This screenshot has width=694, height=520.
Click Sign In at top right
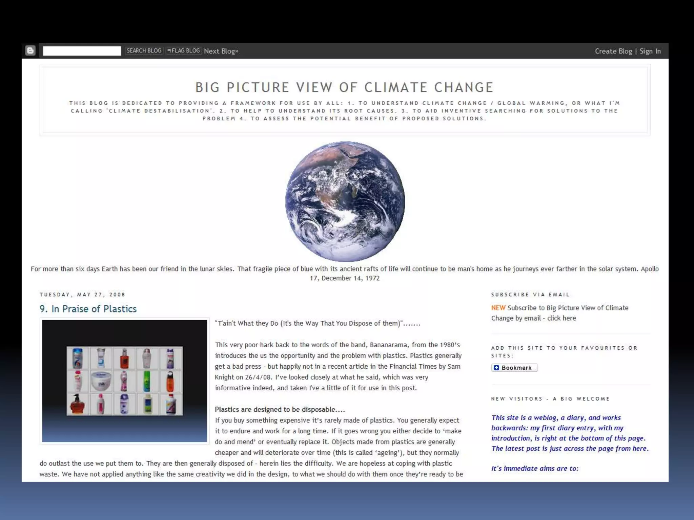(x=650, y=51)
